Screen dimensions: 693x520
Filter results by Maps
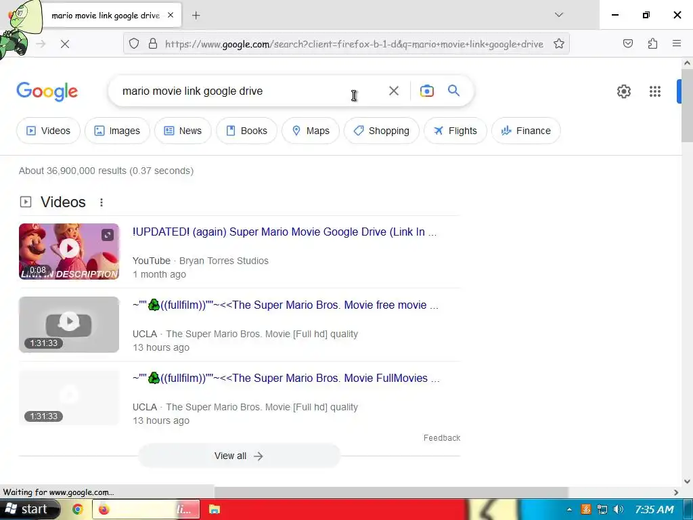click(311, 131)
